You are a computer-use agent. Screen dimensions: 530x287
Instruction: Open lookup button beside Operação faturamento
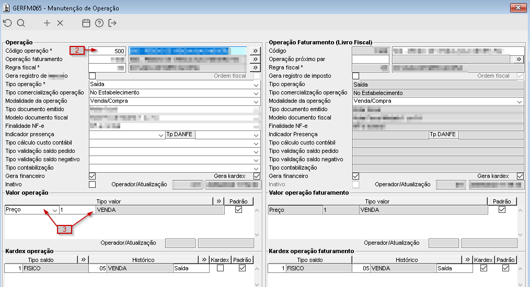click(x=255, y=59)
